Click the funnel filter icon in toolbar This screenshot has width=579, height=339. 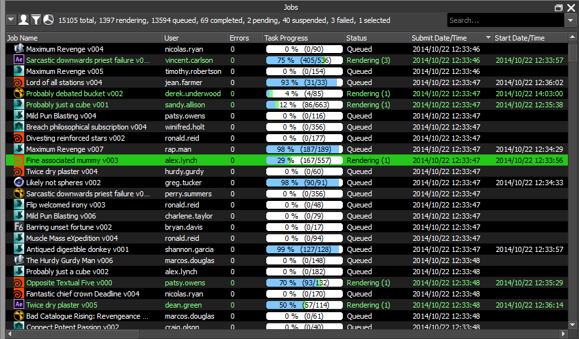(36, 20)
